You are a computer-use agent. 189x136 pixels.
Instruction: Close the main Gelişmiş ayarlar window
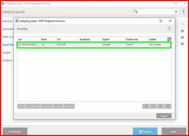pyautogui.click(x=185, y=3)
